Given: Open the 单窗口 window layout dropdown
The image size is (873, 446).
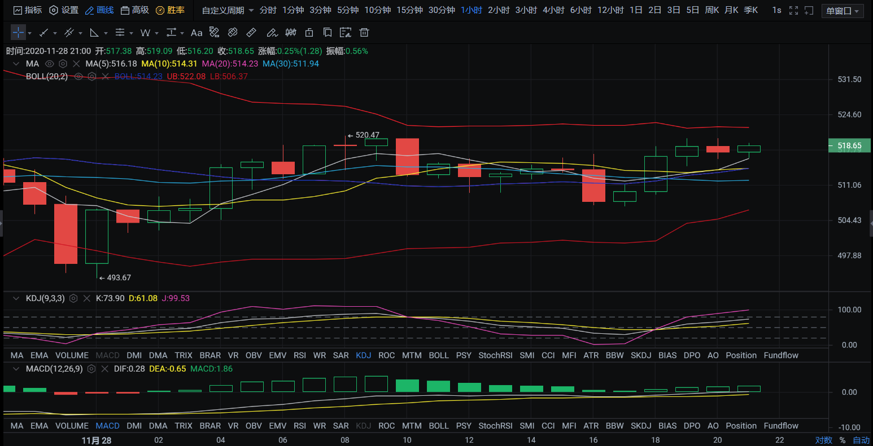Looking at the screenshot, I should pyautogui.click(x=844, y=11).
